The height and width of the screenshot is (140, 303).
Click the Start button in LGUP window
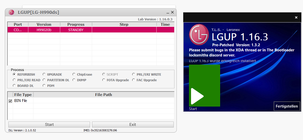click(49, 124)
